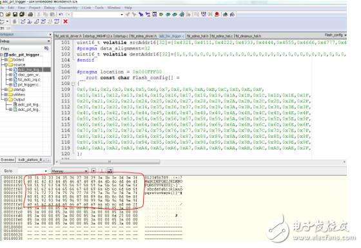Click the Break hand icon in debug toolbar
Screen dimensions: 361x248
[x=14, y=22]
